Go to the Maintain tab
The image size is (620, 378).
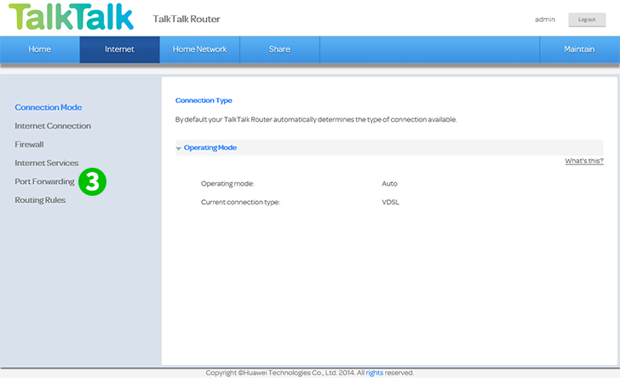pos(579,49)
